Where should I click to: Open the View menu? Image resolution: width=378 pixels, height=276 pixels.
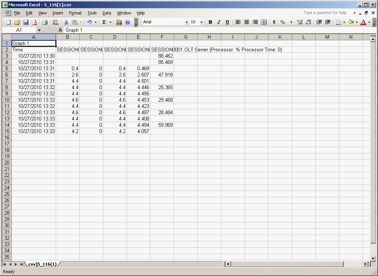pos(42,13)
